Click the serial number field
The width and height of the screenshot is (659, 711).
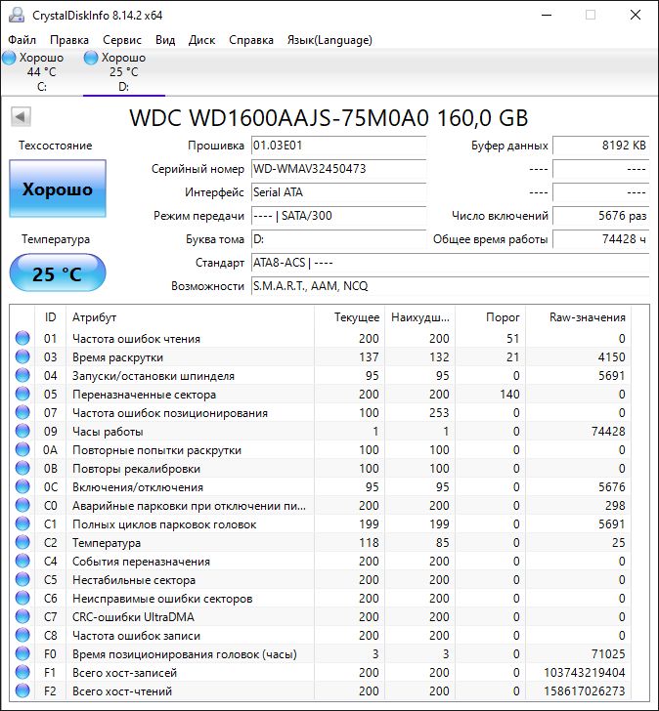[338, 169]
